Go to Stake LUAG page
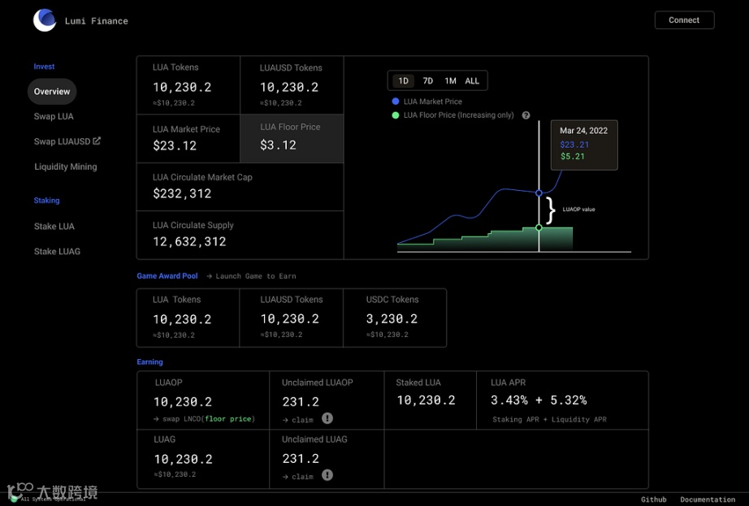This screenshot has height=506, width=749. (57, 251)
